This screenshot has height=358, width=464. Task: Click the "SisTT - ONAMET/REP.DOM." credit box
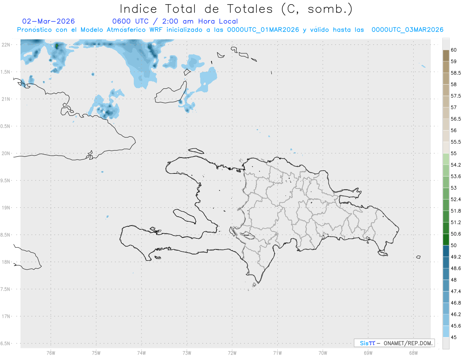pyautogui.click(x=394, y=343)
